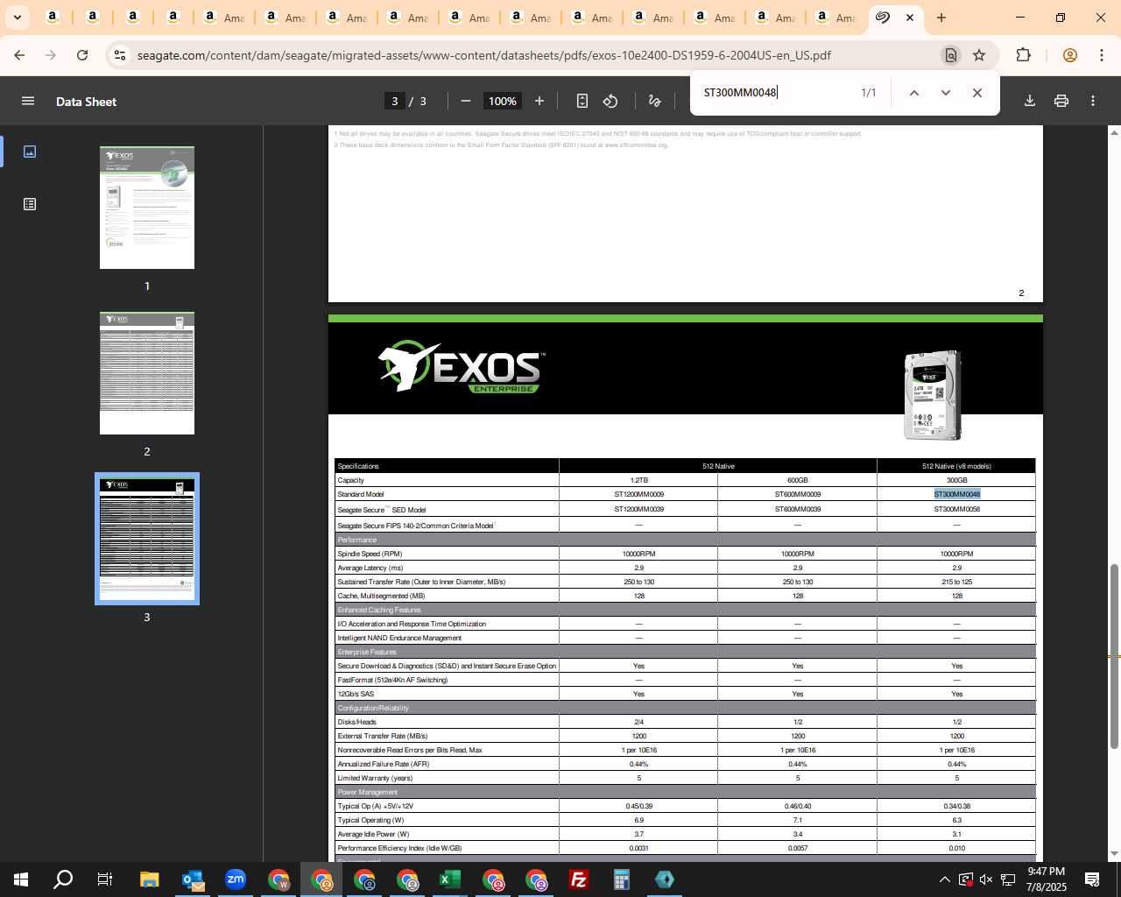Image resolution: width=1121 pixels, height=897 pixels.
Task: Go back in browser history
Action: tap(19, 55)
